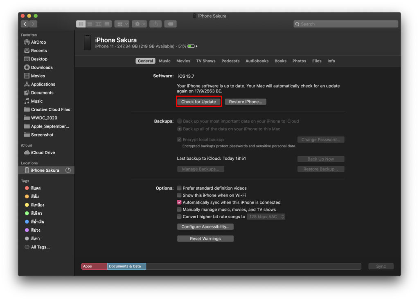Open AirDrop in sidebar
419x300 pixels.
(x=38, y=42)
